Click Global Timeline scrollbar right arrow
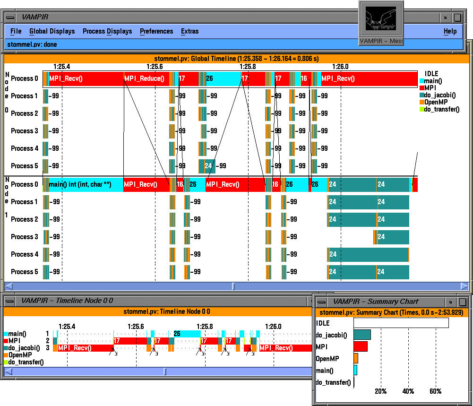This screenshot has width=473, height=406. tap(464, 286)
